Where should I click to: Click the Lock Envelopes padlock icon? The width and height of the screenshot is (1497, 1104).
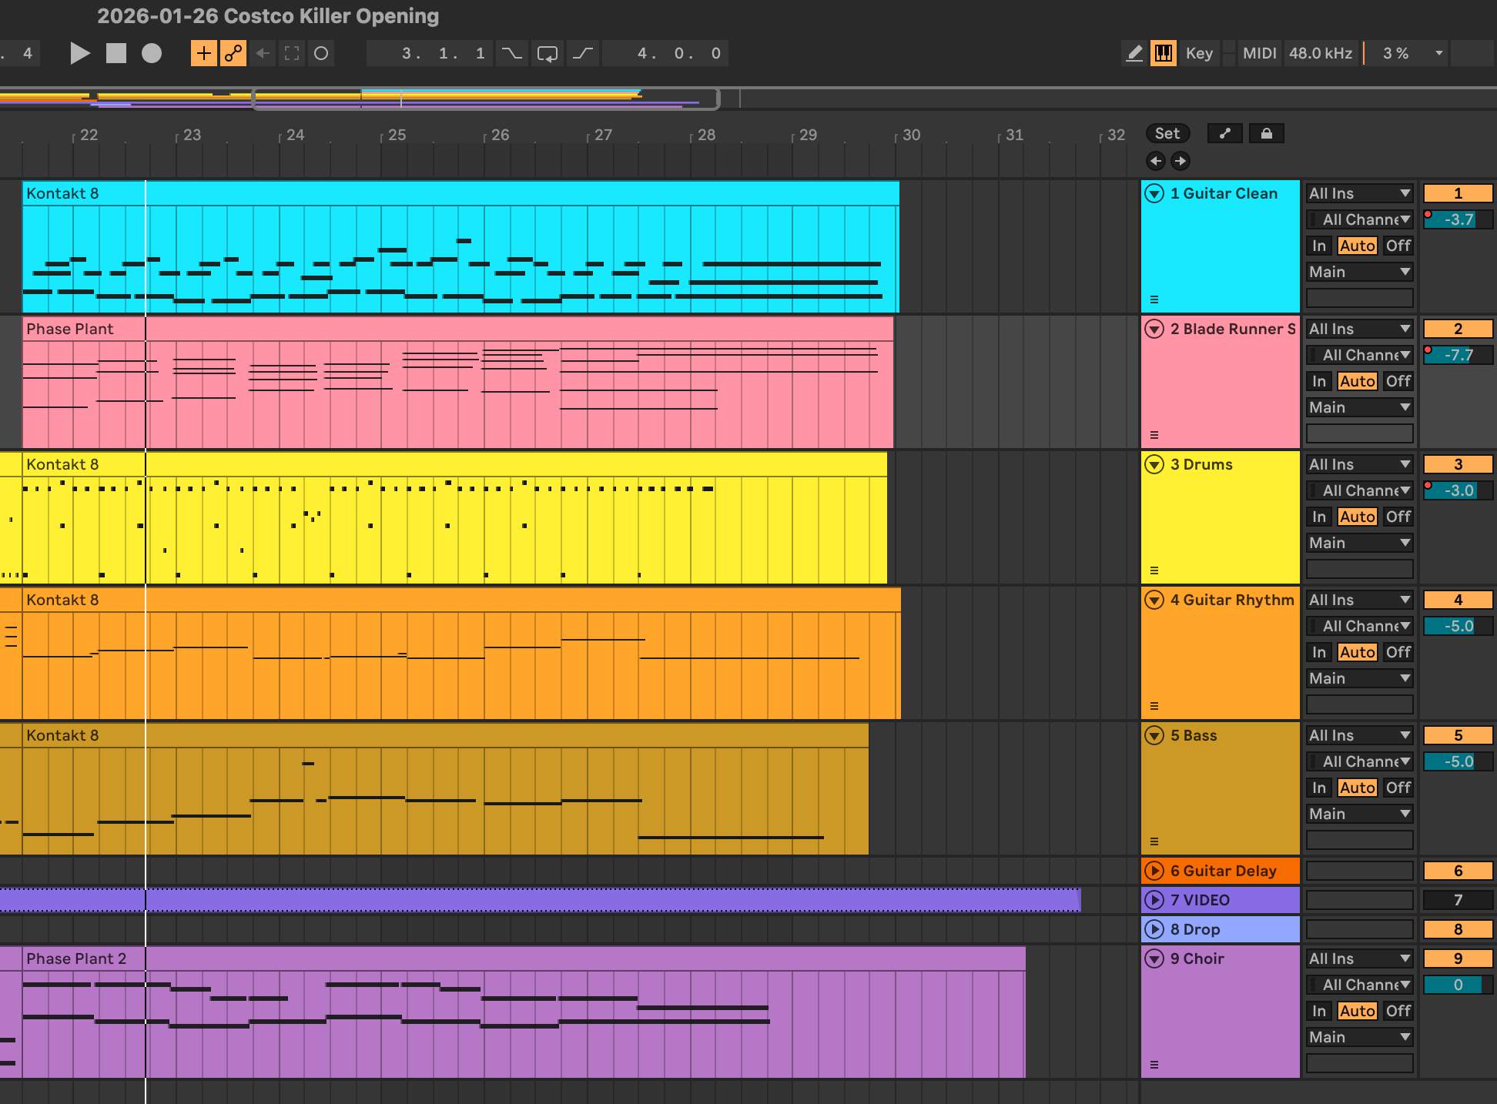pos(1266,133)
